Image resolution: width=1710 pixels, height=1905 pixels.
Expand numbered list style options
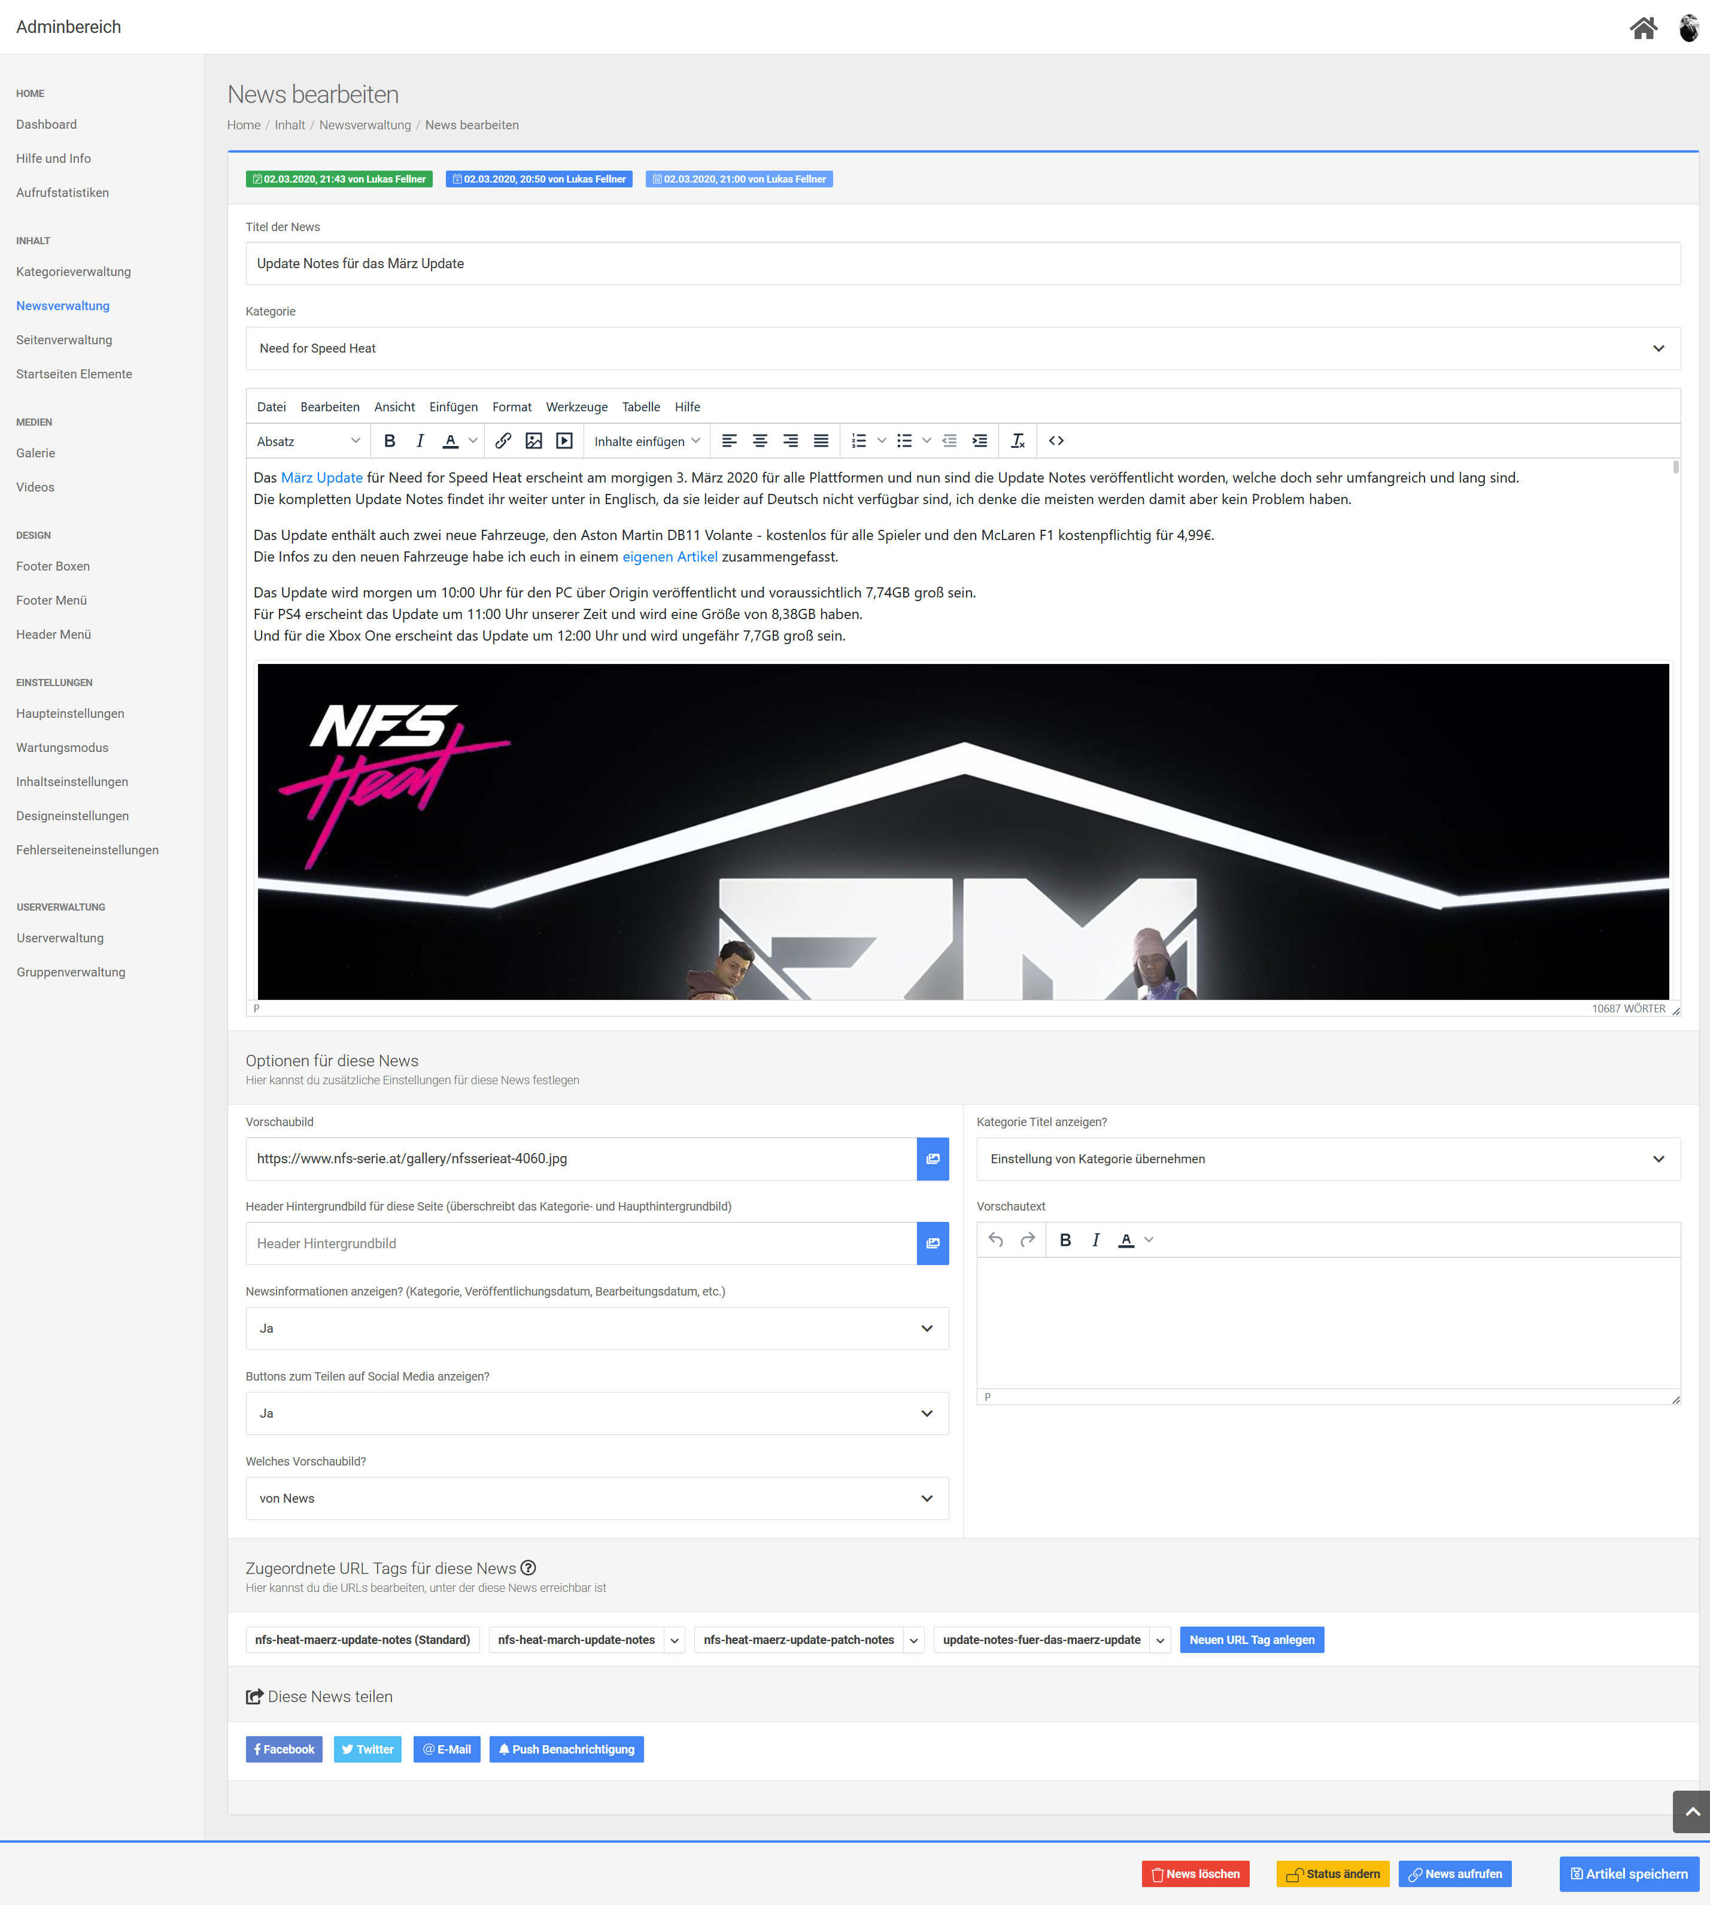(881, 441)
